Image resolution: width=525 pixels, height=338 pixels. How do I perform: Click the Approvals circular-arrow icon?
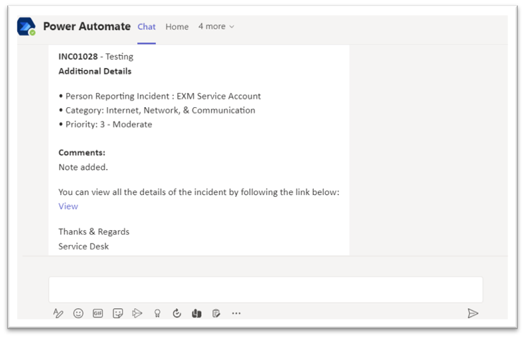(177, 313)
